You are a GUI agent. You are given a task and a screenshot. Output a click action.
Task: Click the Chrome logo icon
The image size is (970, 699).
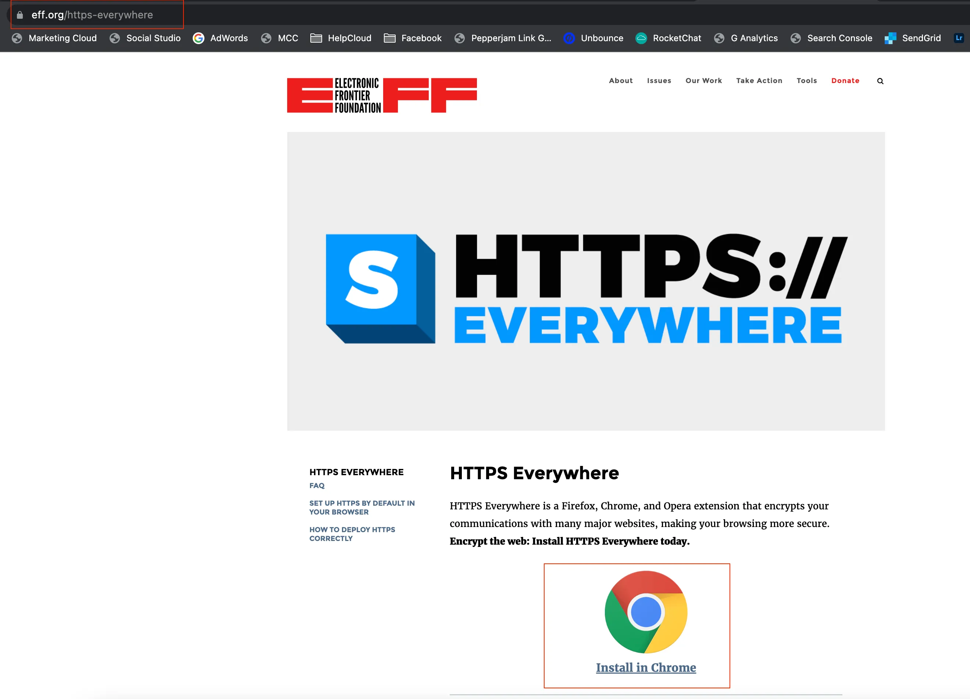coord(645,612)
